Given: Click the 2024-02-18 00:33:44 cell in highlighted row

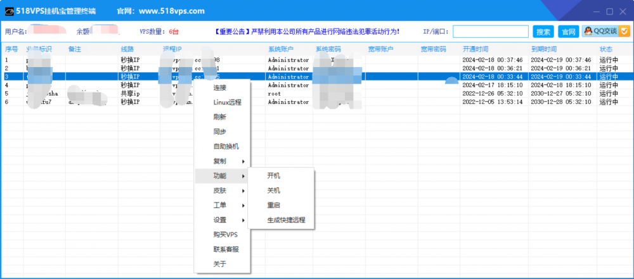Looking at the screenshot, I should (493, 77).
